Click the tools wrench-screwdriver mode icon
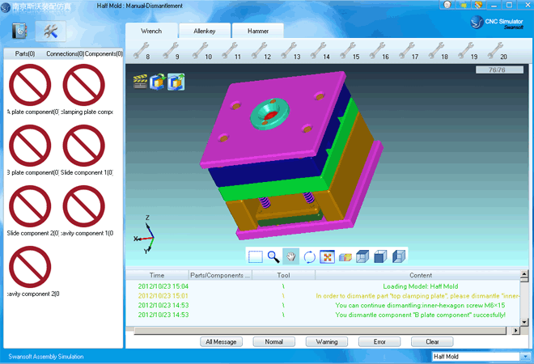The height and width of the screenshot is (364, 534). click(x=50, y=32)
